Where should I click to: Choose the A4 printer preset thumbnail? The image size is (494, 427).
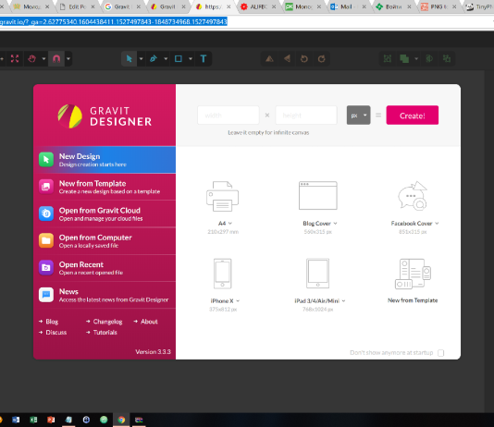222,196
